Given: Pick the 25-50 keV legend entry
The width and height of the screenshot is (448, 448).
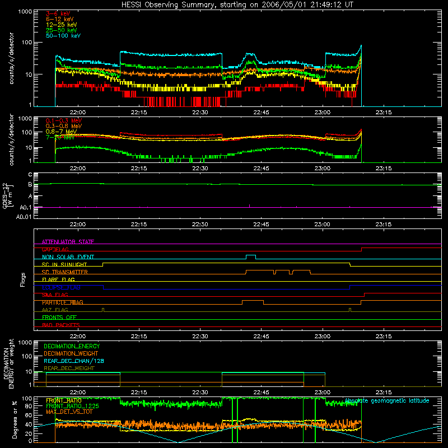Looking at the screenshot, I should tap(61, 30).
